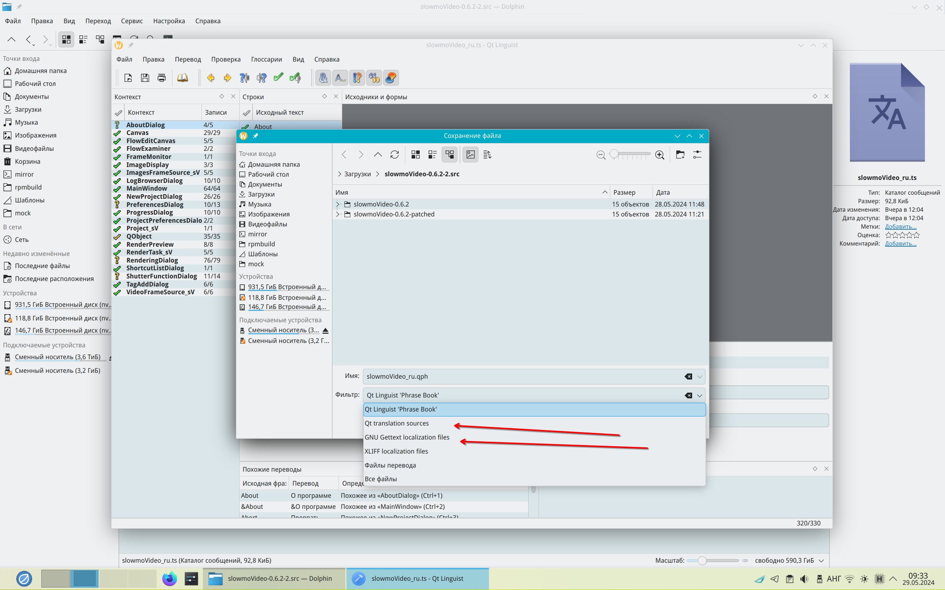Image resolution: width=945 pixels, height=590 pixels.
Task: Toggle file preview button in save dialog
Action: point(470,155)
